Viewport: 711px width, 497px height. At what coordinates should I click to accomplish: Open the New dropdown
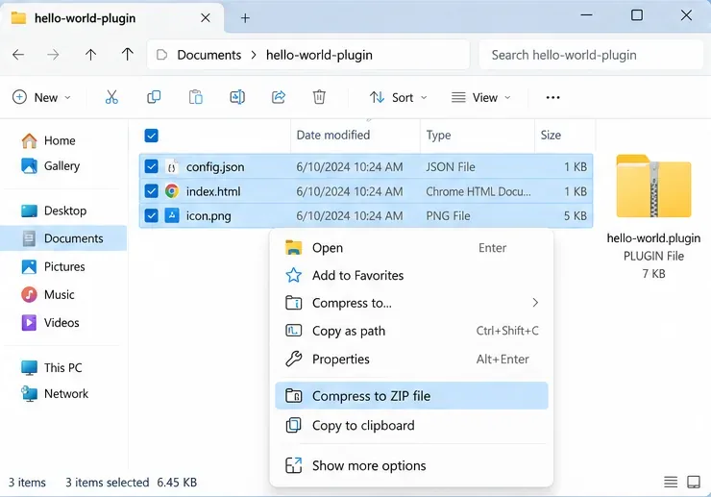coord(41,97)
